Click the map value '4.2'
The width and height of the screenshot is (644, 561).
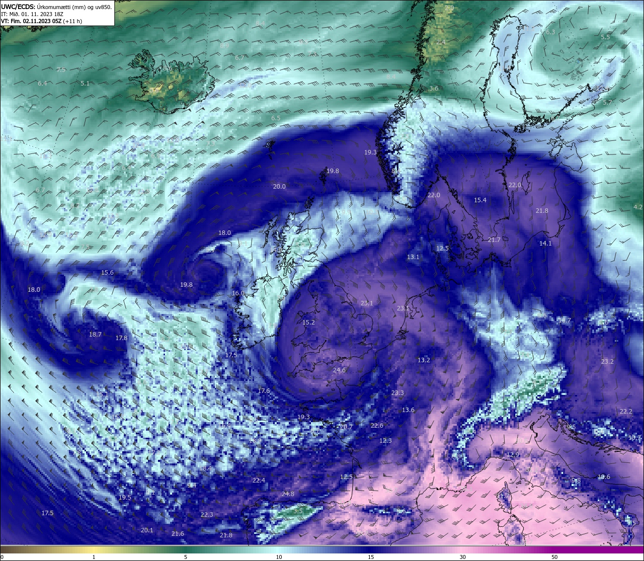pos(638,207)
